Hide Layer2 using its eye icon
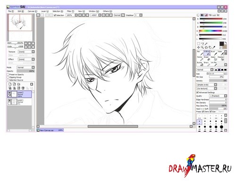This screenshot has width=235, height=181. (x=9, y=93)
